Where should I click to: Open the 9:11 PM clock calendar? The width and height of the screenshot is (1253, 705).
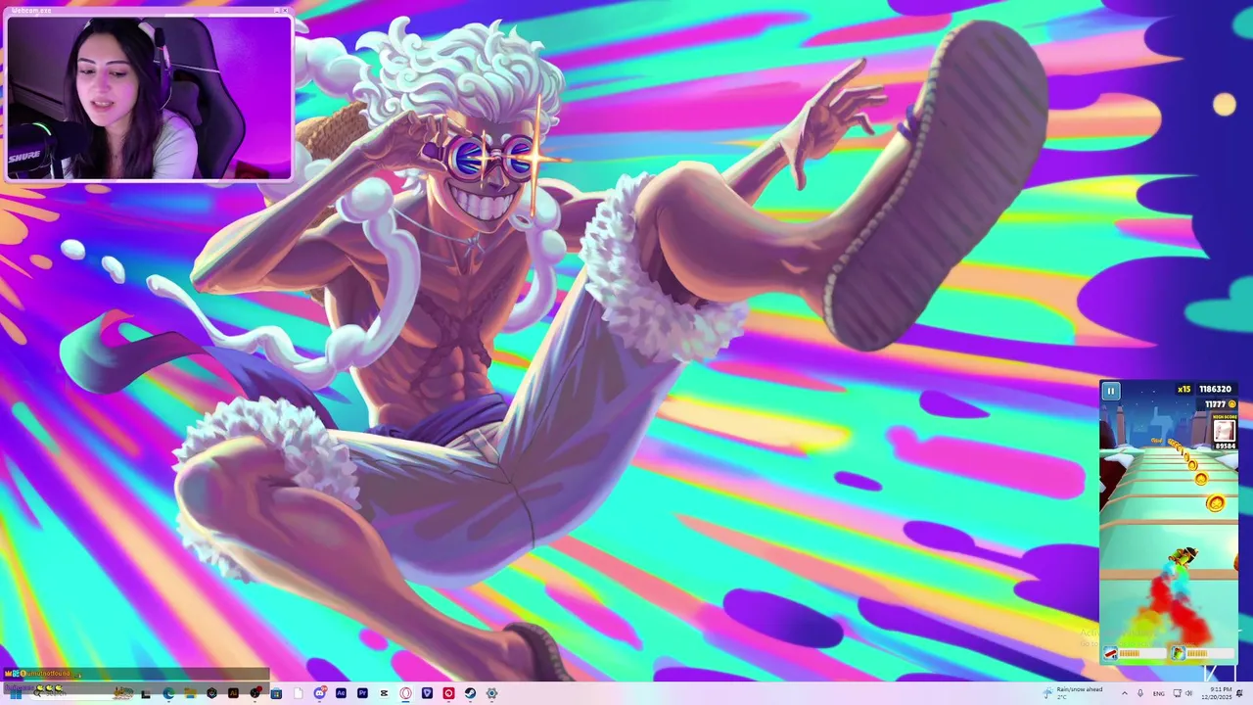[1218, 693]
